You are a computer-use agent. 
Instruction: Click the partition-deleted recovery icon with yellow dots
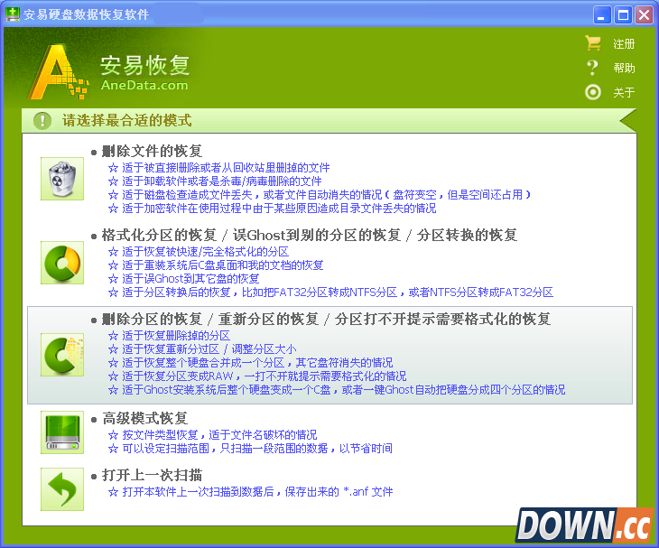point(62,355)
